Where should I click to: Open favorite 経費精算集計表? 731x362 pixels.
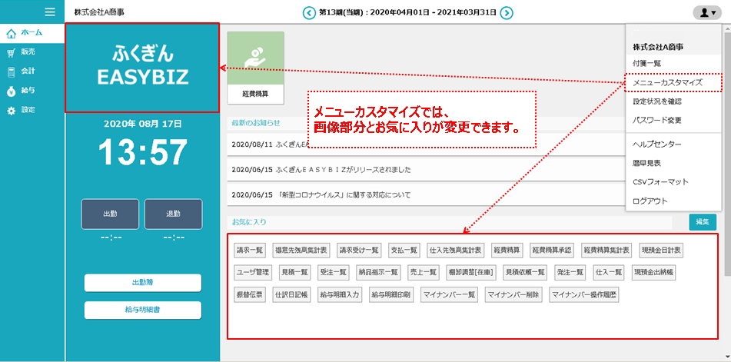pyautogui.click(x=606, y=250)
